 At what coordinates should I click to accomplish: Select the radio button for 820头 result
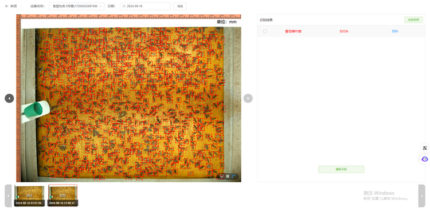pos(265,31)
